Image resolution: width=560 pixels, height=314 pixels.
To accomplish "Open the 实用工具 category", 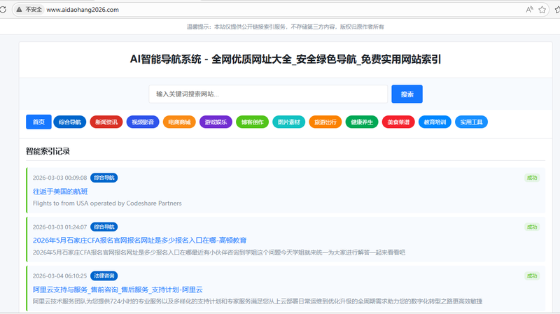I will (x=470, y=122).
